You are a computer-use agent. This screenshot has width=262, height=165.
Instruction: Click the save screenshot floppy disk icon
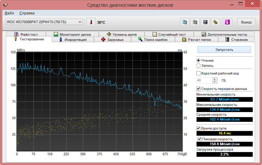point(205,22)
